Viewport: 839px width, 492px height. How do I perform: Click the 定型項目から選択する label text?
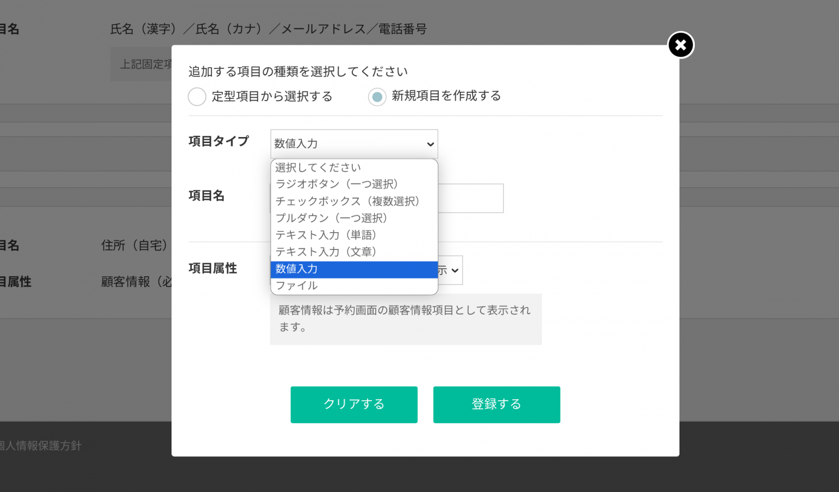pyautogui.click(x=272, y=97)
